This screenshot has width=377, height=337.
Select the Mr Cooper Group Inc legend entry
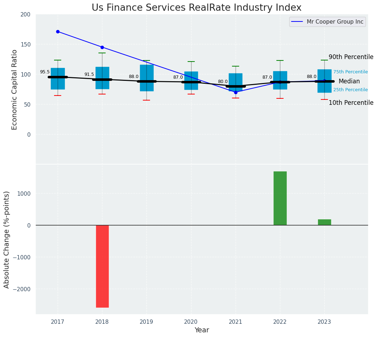(328, 21)
